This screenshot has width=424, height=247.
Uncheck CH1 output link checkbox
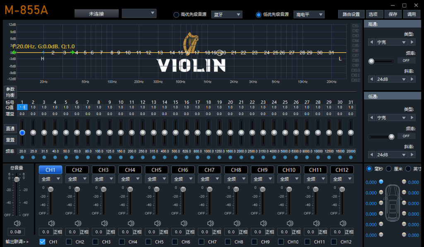pyautogui.click(x=42, y=242)
